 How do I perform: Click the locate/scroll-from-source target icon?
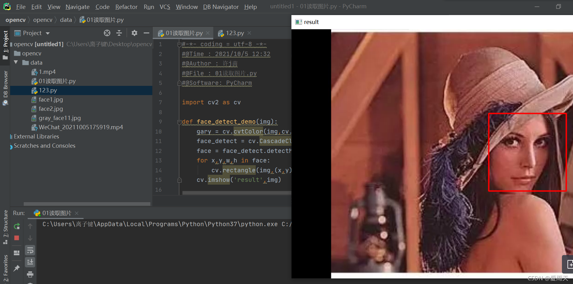click(107, 33)
